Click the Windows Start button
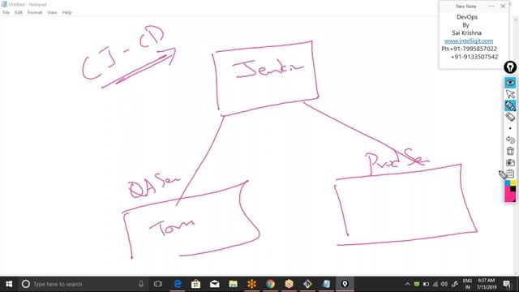The width and height of the screenshot is (519, 292). coord(9,284)
